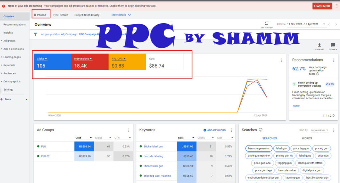This screenshot has height=183, width=340.
Task: Select the label gun search chip
Action: pyautogui.click(x=282, y=148)
